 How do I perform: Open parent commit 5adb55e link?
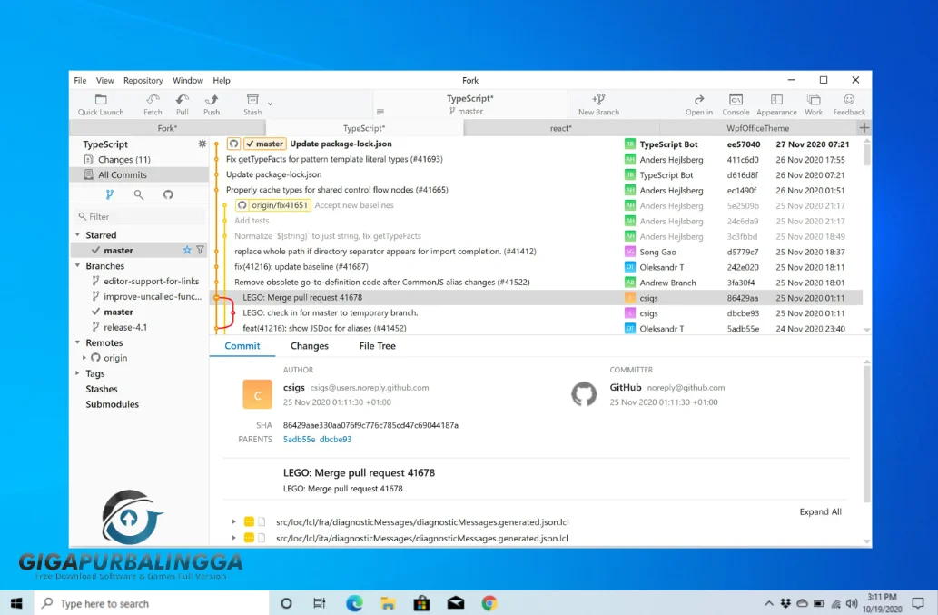[x=299, y=439]
